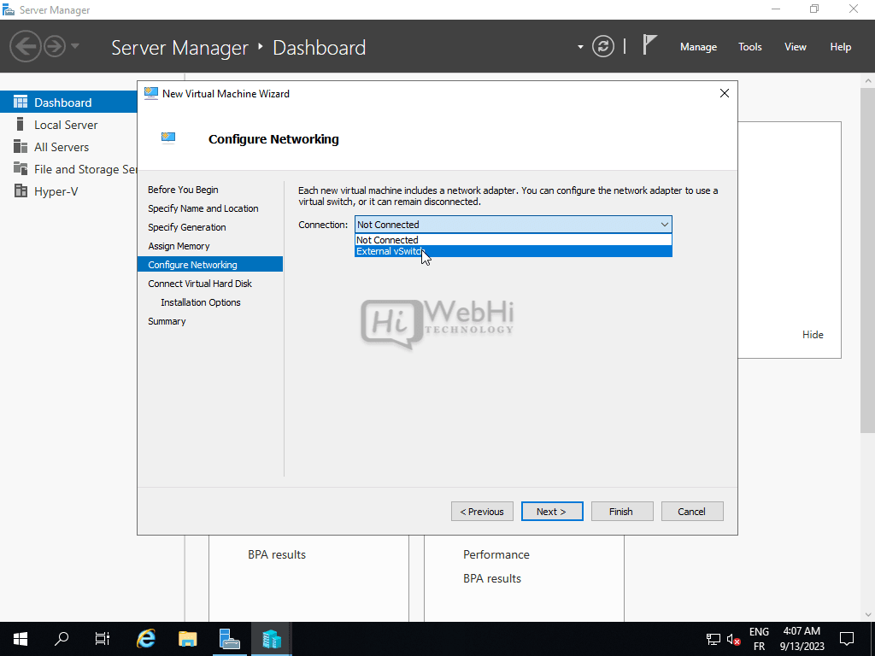Select the Configure Networking step
The height and width of the screenshot is (656, 875).
pyautogui.click(x=210, y=265)
